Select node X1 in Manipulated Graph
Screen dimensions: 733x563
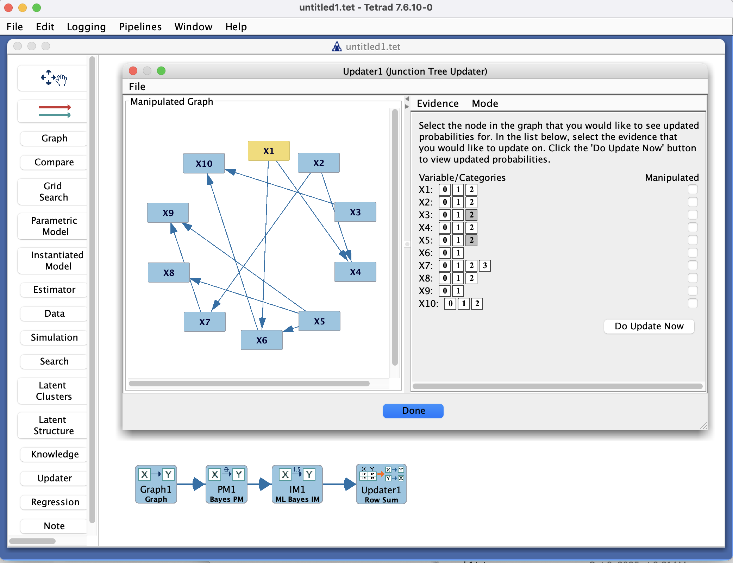tap(269, 151)
